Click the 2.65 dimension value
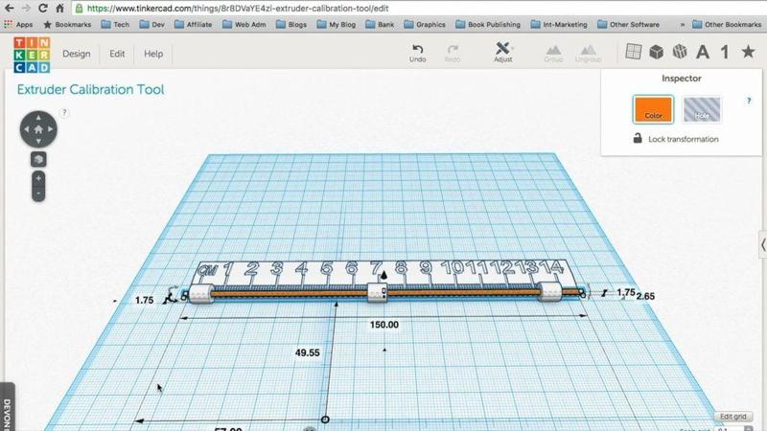The width and height of the screenshot is (767, 431). [x=645, y=296]
